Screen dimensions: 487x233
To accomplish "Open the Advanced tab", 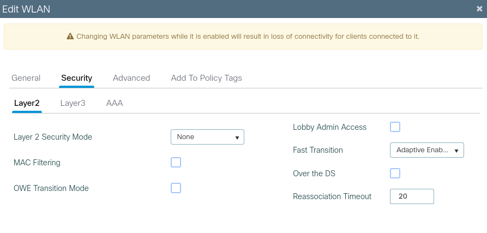I will point(131,78).
